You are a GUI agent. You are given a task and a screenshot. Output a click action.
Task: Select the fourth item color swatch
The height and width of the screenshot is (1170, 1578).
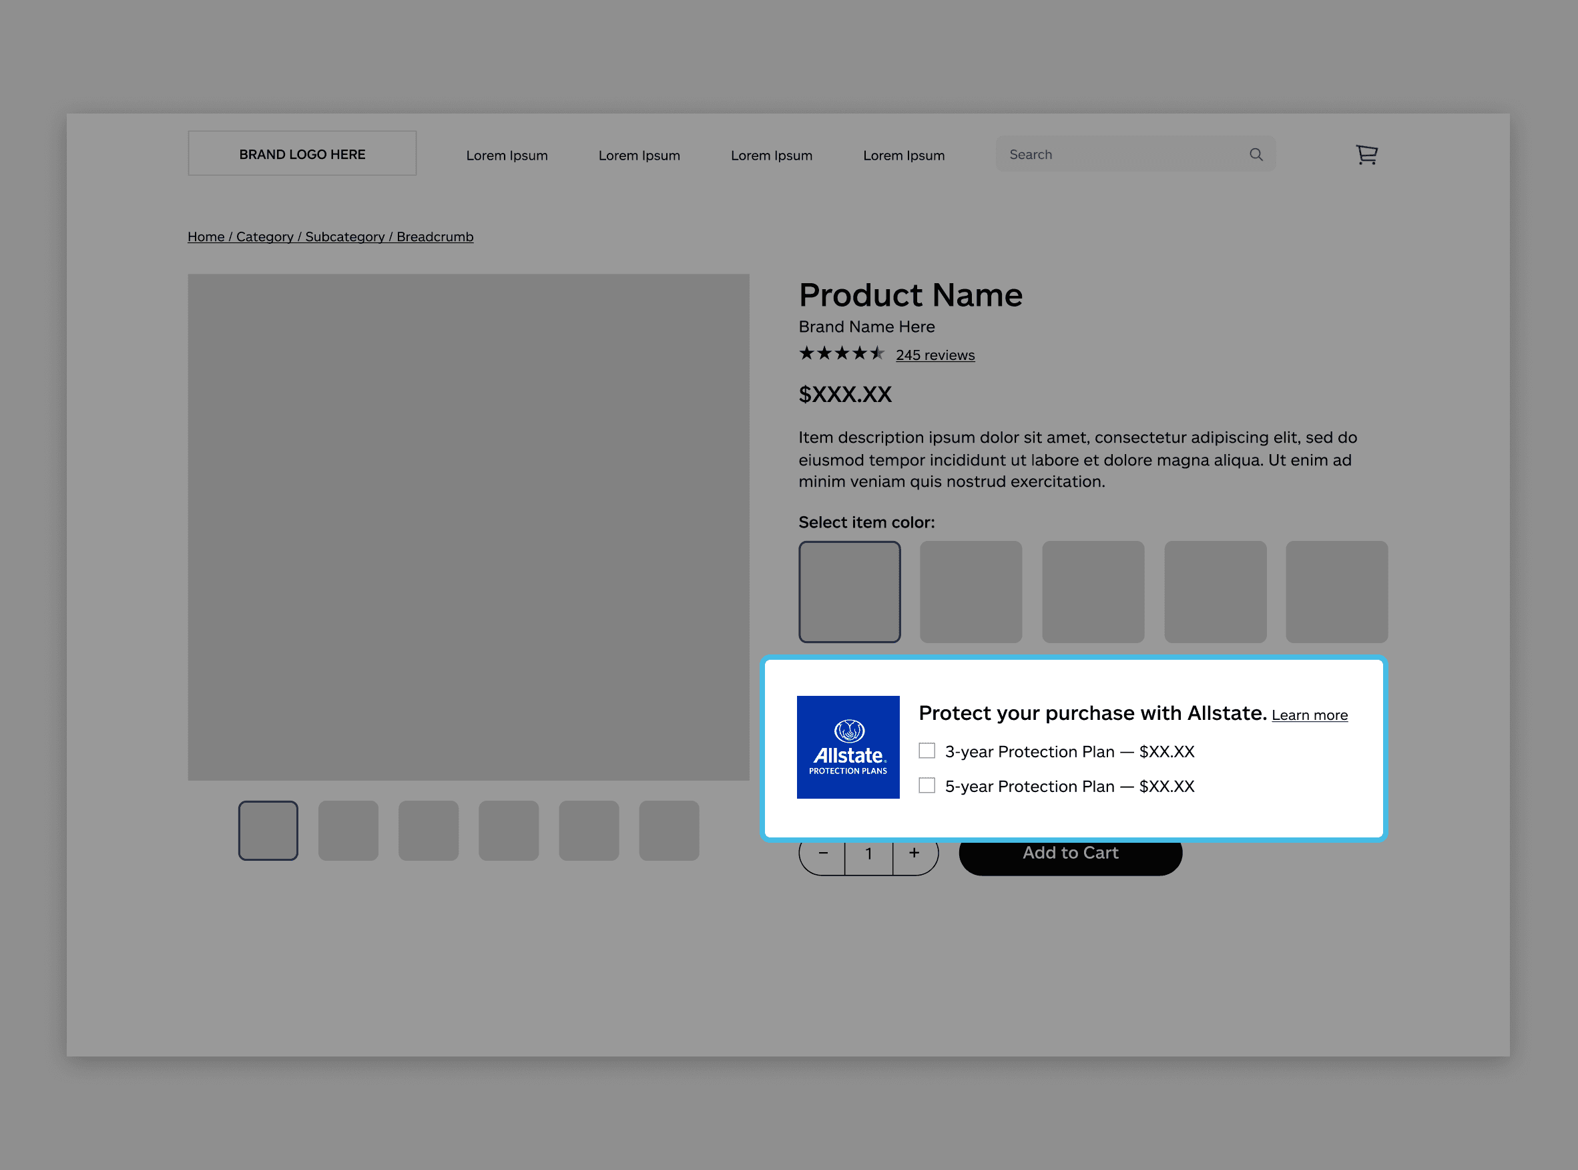click(1216, 592)
